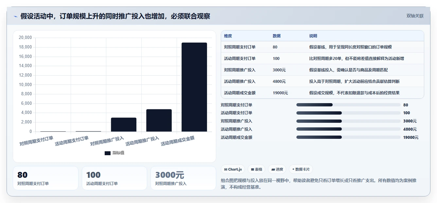Click the 数据卡片 tag chip

coord(301,169)
